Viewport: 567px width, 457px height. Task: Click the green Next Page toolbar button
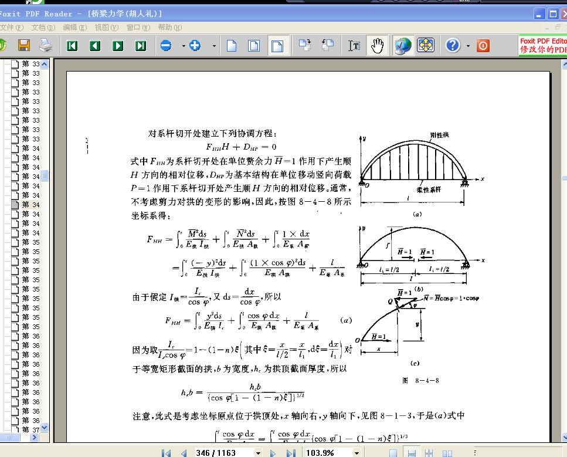(118, 46)
